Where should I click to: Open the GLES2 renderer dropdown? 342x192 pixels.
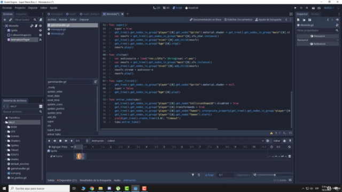(x=329, y=8)
